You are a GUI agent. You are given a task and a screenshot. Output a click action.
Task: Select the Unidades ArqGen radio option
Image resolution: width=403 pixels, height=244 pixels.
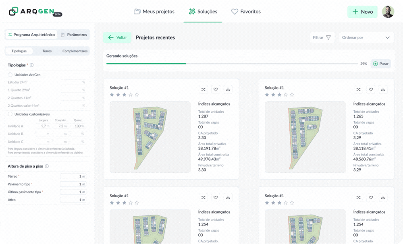[x=10, y=75]
